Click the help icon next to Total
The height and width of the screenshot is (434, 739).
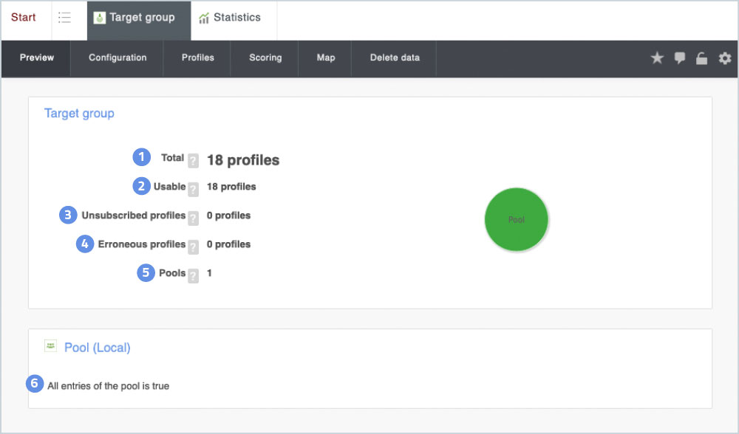point(193,160)
